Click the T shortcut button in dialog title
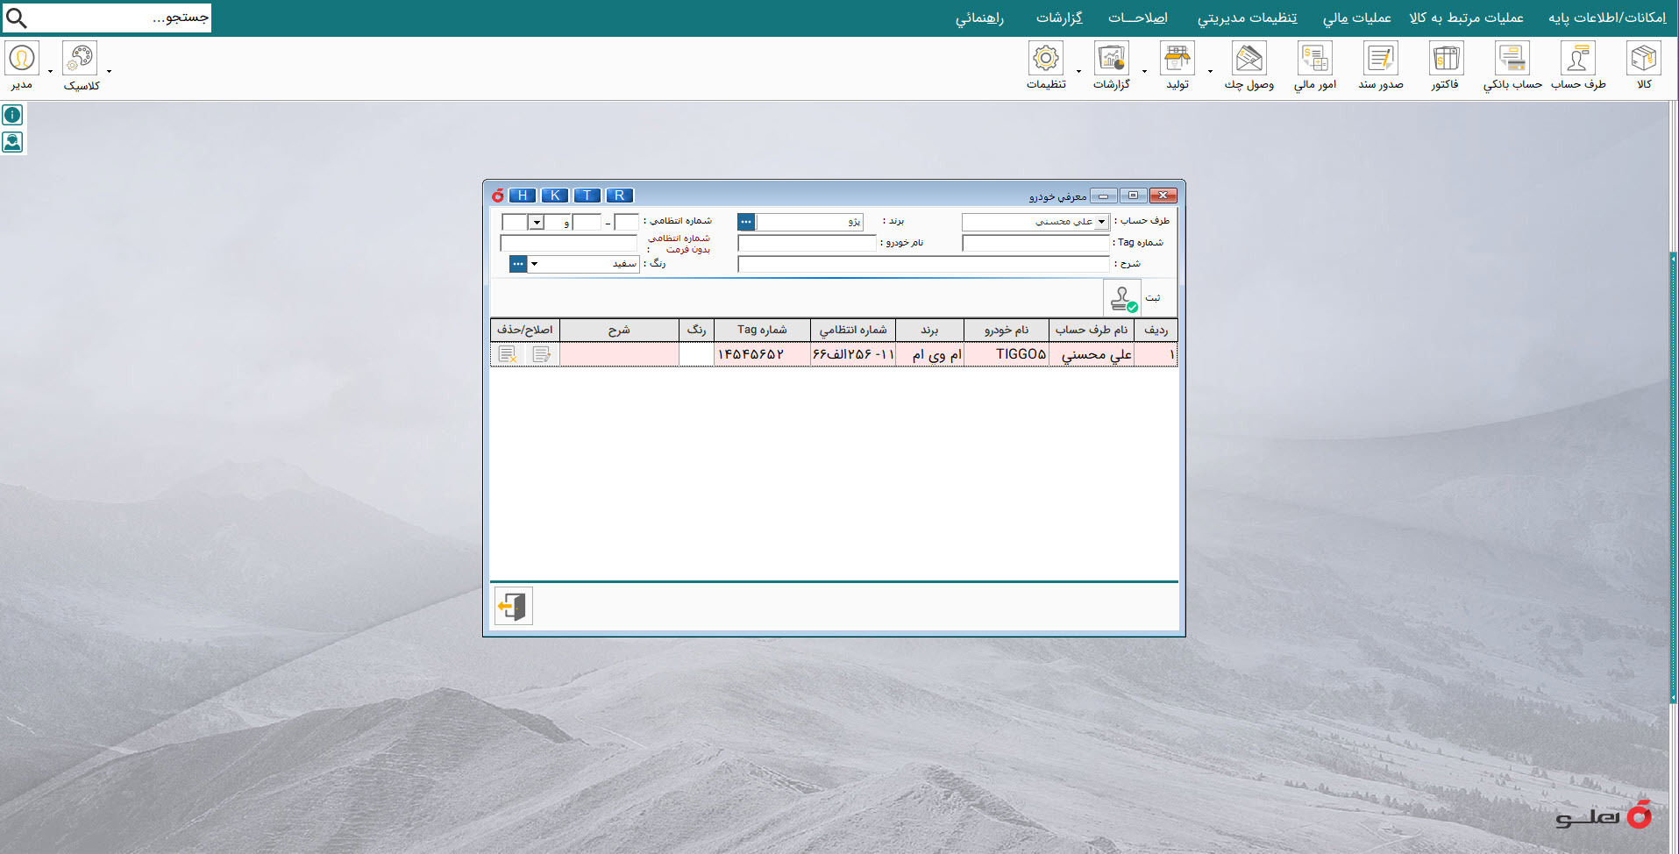Screen dimensions: 1679x854 (587, 196)
